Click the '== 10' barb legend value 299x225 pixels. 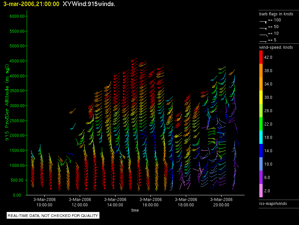tap(273, 33)
